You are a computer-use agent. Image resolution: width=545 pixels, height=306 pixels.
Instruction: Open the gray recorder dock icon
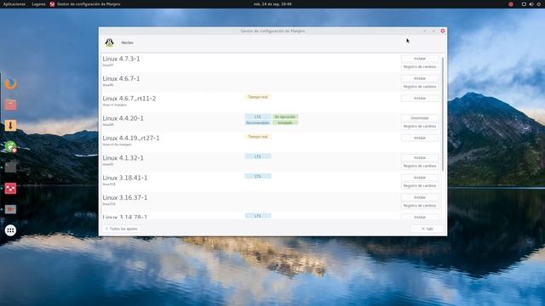(x=10, y=210)
